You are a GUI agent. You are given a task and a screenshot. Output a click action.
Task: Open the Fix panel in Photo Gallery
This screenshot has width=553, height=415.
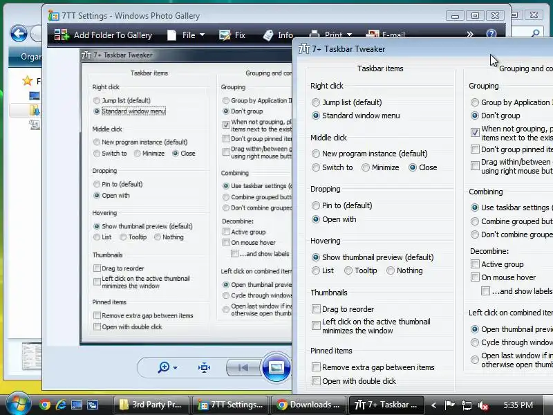coord(232,35)
